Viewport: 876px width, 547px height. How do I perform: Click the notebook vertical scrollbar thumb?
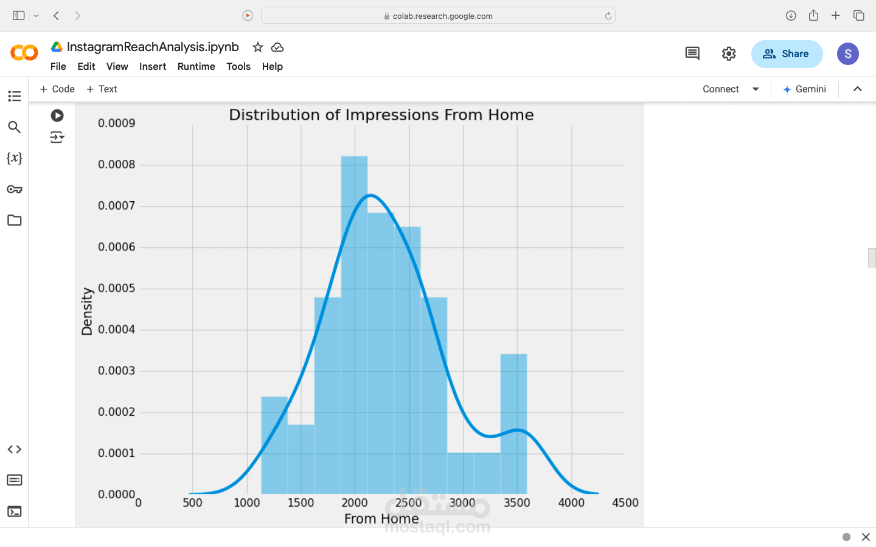point(872,258)
